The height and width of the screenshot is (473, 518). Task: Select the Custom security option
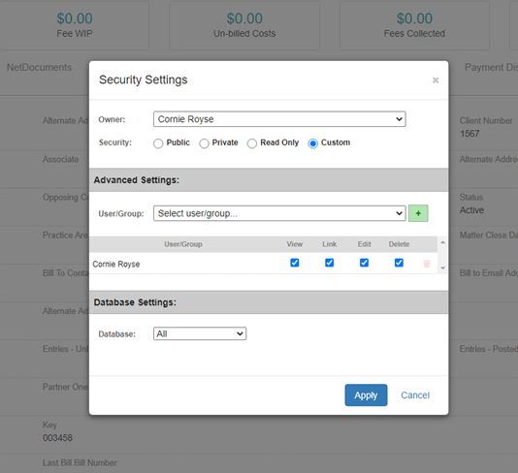click(x=313, y=143)
